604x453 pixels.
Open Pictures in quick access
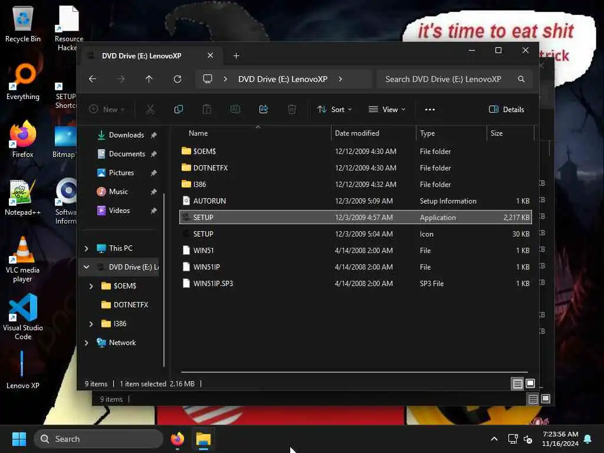122,173
